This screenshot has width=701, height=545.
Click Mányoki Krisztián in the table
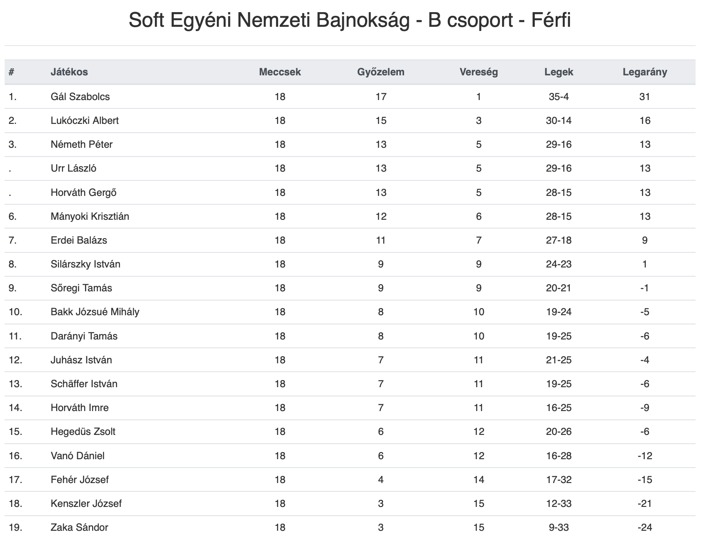pyautogui.click(x=90, y=216)
